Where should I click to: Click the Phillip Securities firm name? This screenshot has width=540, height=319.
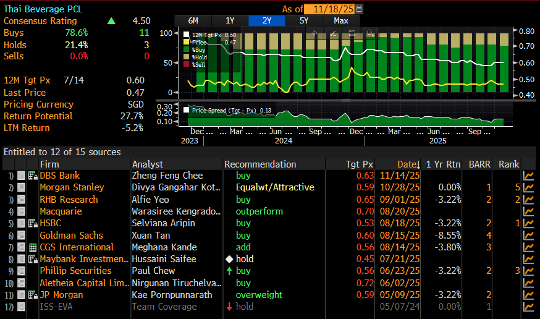pyautogui.click(x=75, y=271)
